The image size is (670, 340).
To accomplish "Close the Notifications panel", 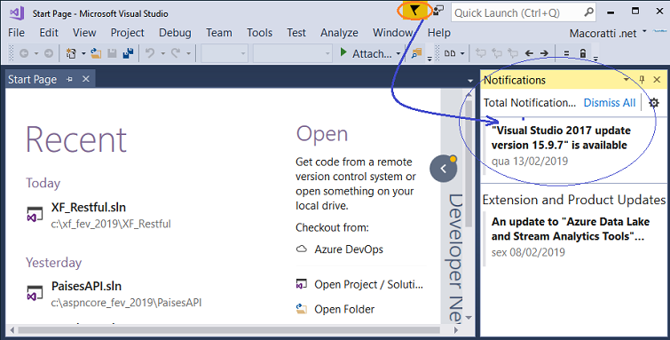I will 658,80.
